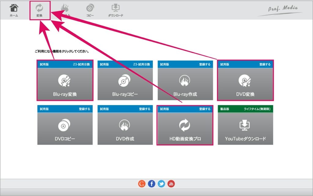313x196 pixels.
Task: Click the DVDコピー double-disc icon
Action: (64, 125)
